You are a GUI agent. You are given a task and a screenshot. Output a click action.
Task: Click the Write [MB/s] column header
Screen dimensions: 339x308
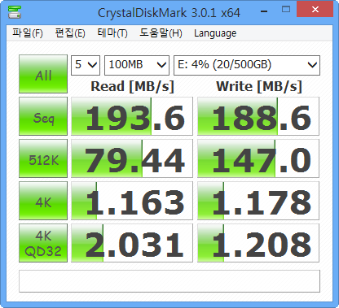pyautogui.click(x=259, y=87)
